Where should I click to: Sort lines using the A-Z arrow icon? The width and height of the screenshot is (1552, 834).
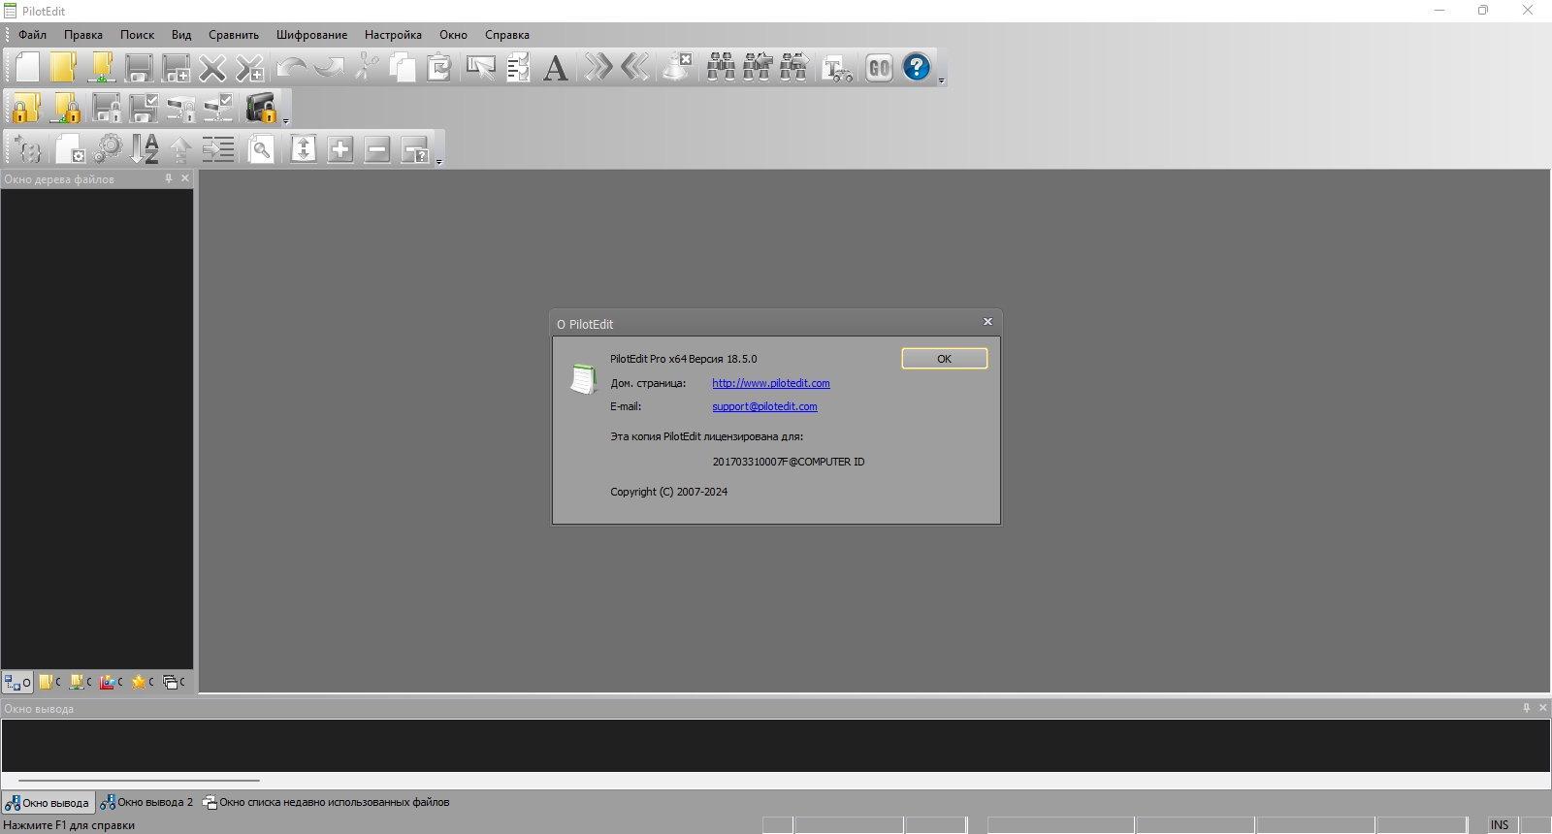(145, 148)
